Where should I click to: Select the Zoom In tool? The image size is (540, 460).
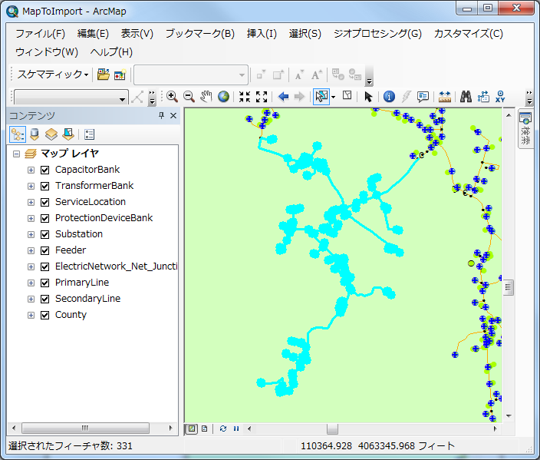(172, 97)
